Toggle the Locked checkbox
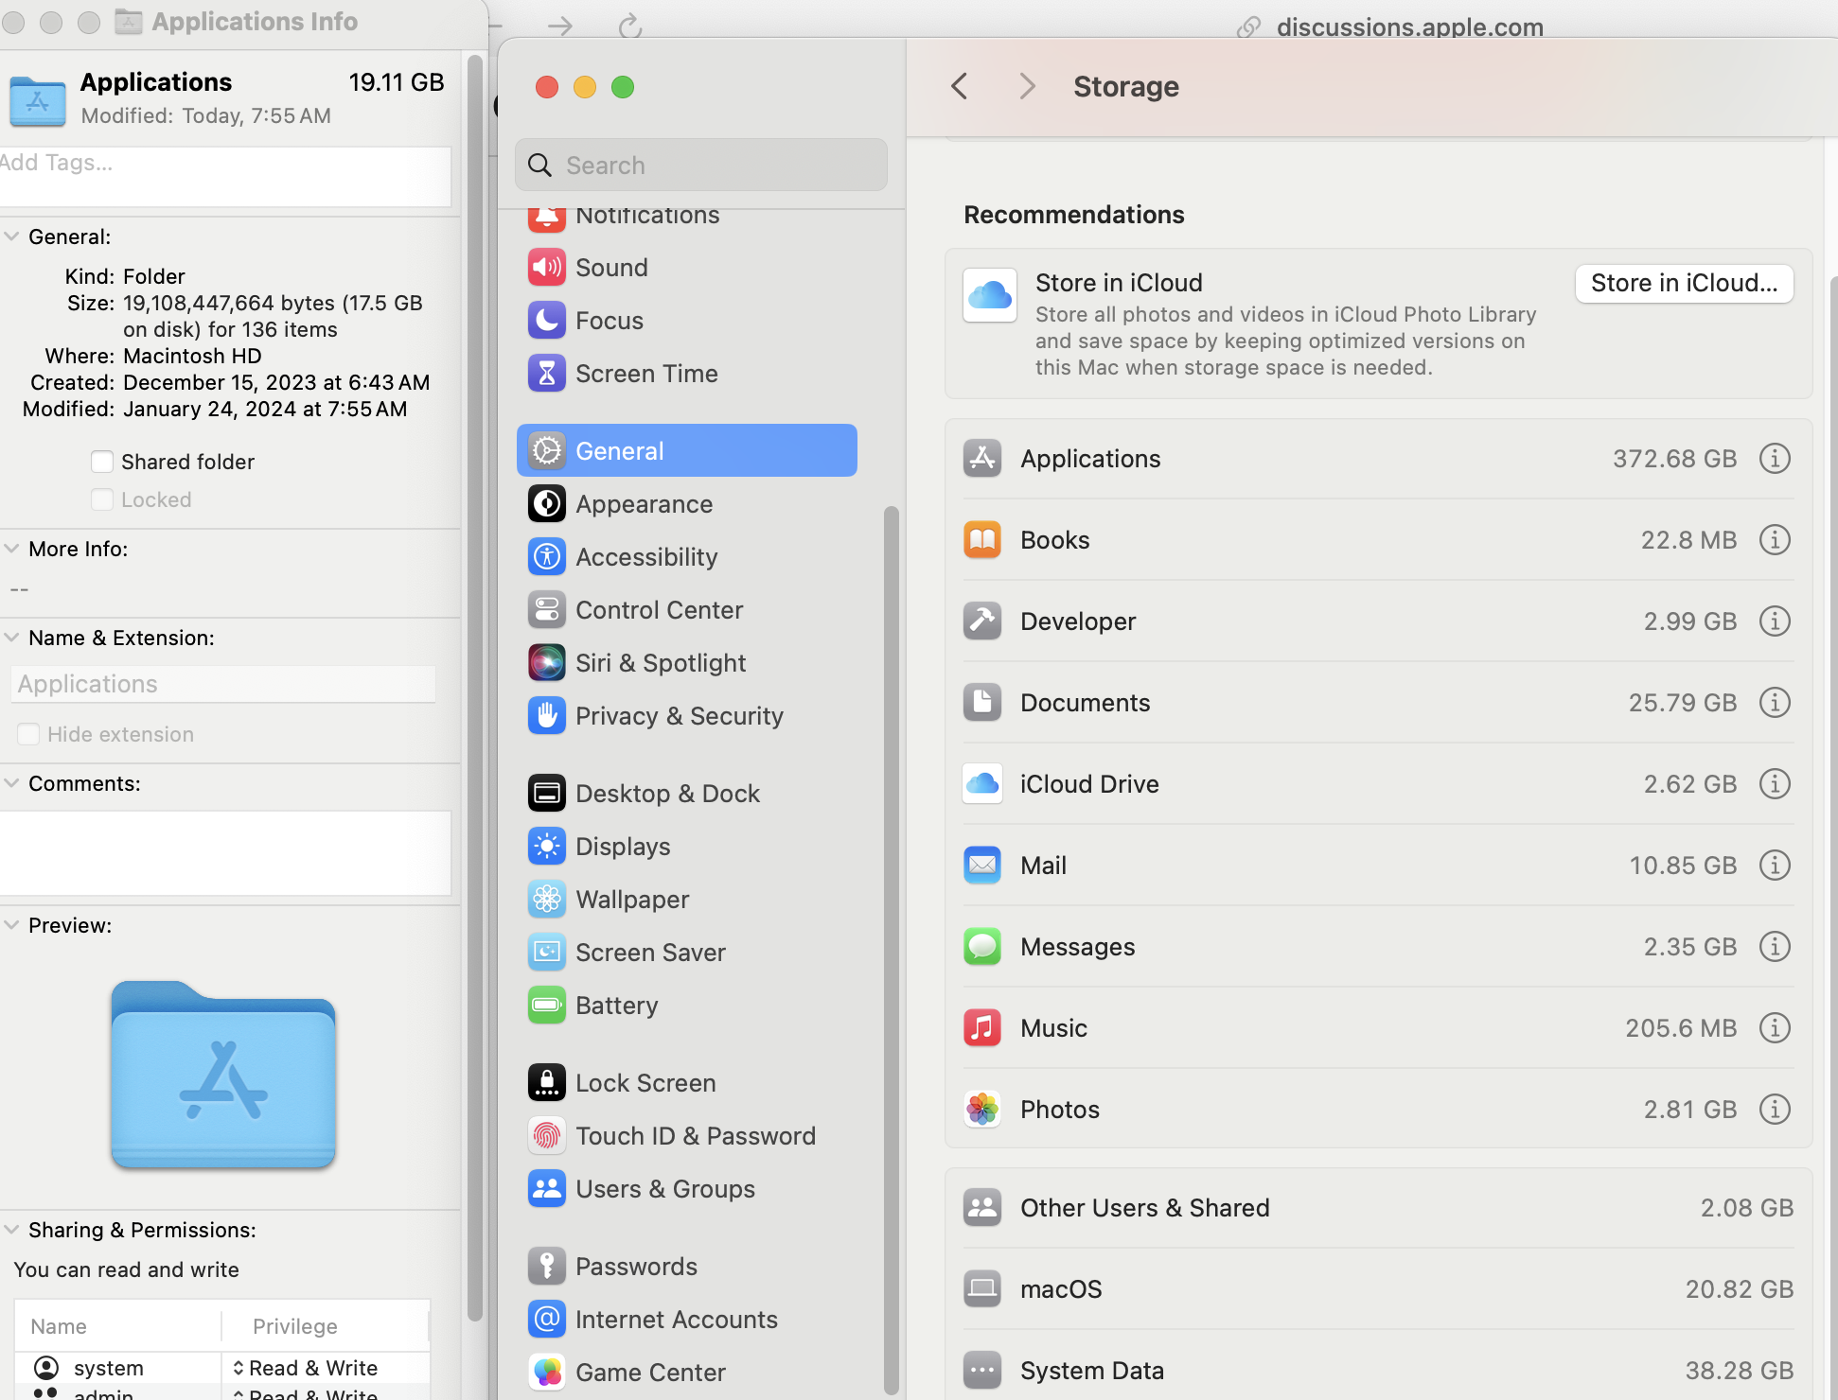This screenshot has height=1400, width=1838. point(102,499)
